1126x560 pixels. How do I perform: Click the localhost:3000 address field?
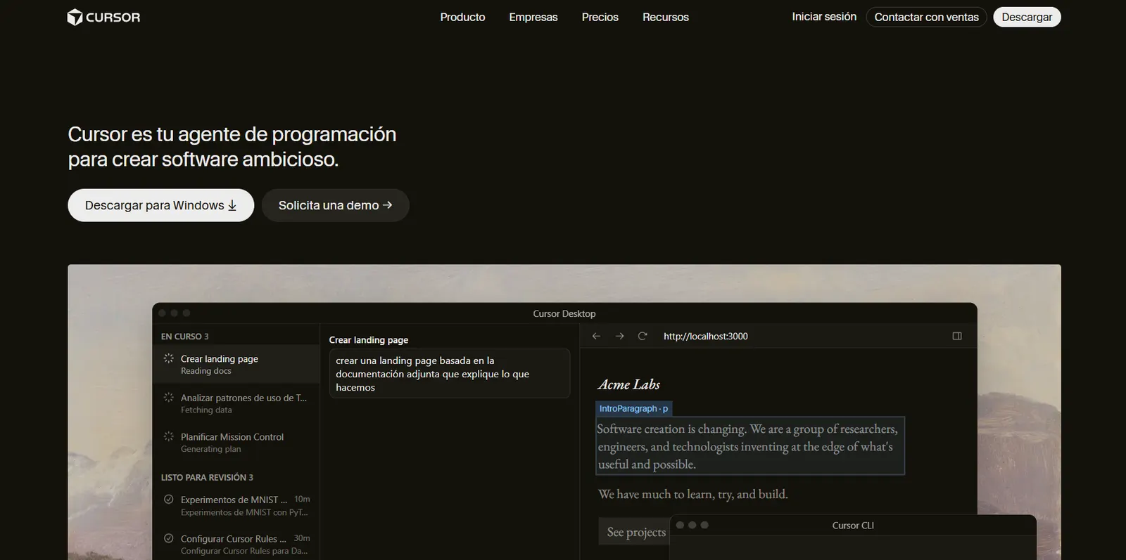[x=706, y=337]
